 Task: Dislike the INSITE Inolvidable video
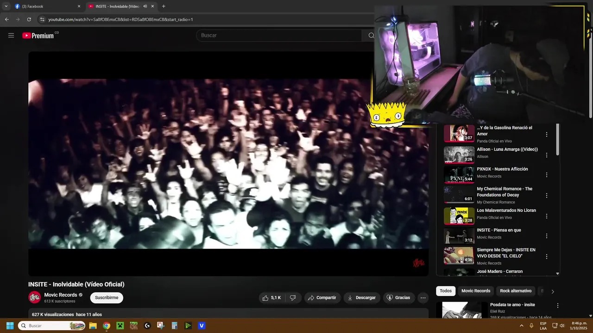click(293, 298)
